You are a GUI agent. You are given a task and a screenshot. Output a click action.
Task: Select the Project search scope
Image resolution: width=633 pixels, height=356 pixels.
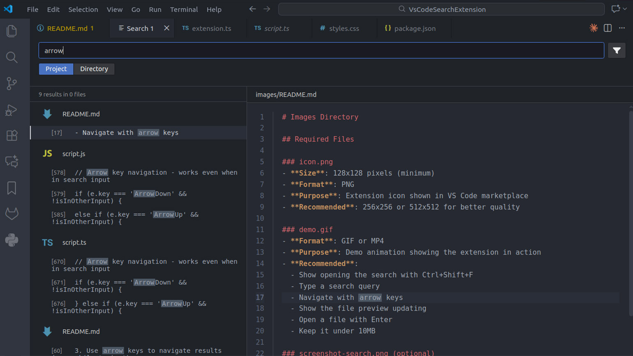[x=56, y=69]
